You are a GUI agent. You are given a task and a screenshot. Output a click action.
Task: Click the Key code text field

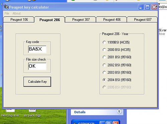pyautogui.click(x=37, y=49)
